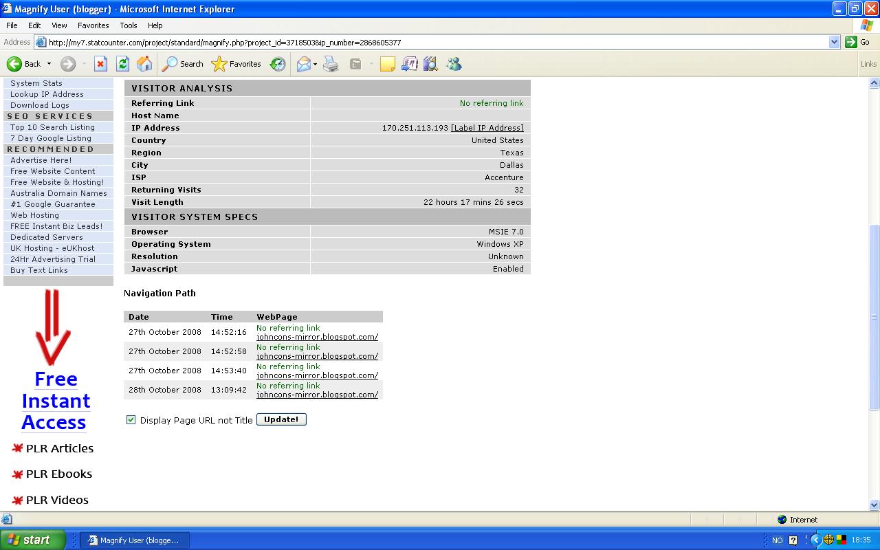Open the 7 Day Google Listing link
This screenshot has height=550, width=880.
pos(51,138)
